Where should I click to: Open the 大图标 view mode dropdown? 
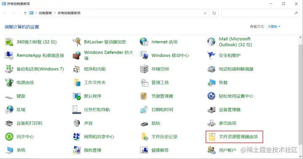point(274,26)
